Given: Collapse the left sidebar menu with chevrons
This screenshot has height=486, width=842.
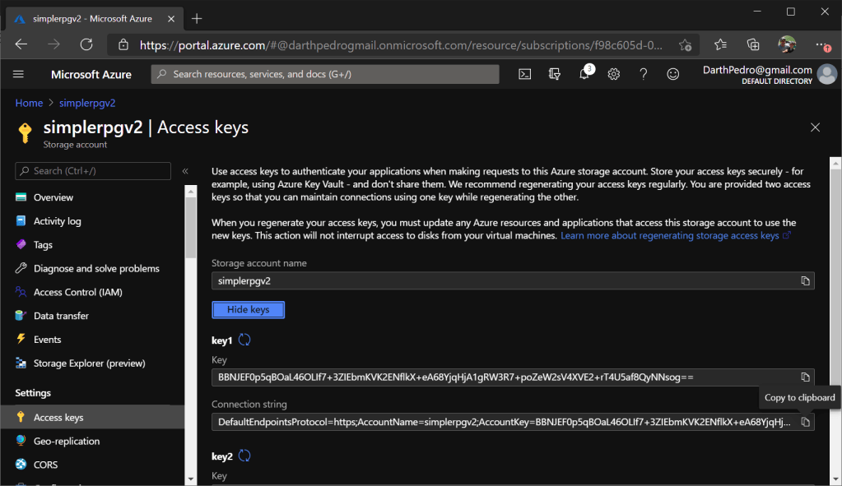Looking at the screenshot, I should coord(185,171).
